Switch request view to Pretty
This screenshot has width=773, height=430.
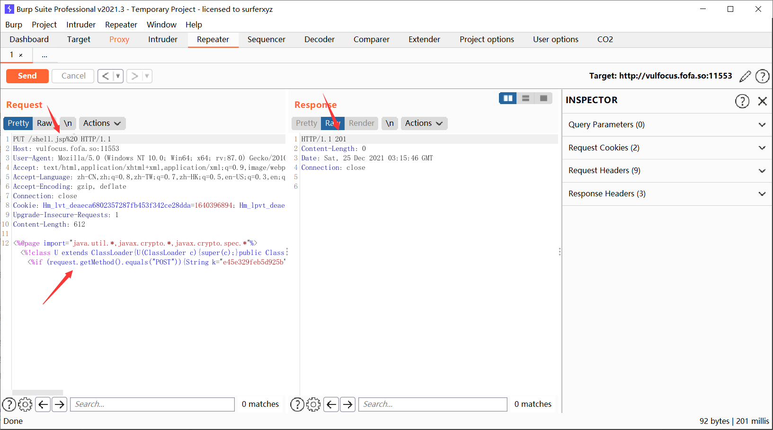pos(18,123)
